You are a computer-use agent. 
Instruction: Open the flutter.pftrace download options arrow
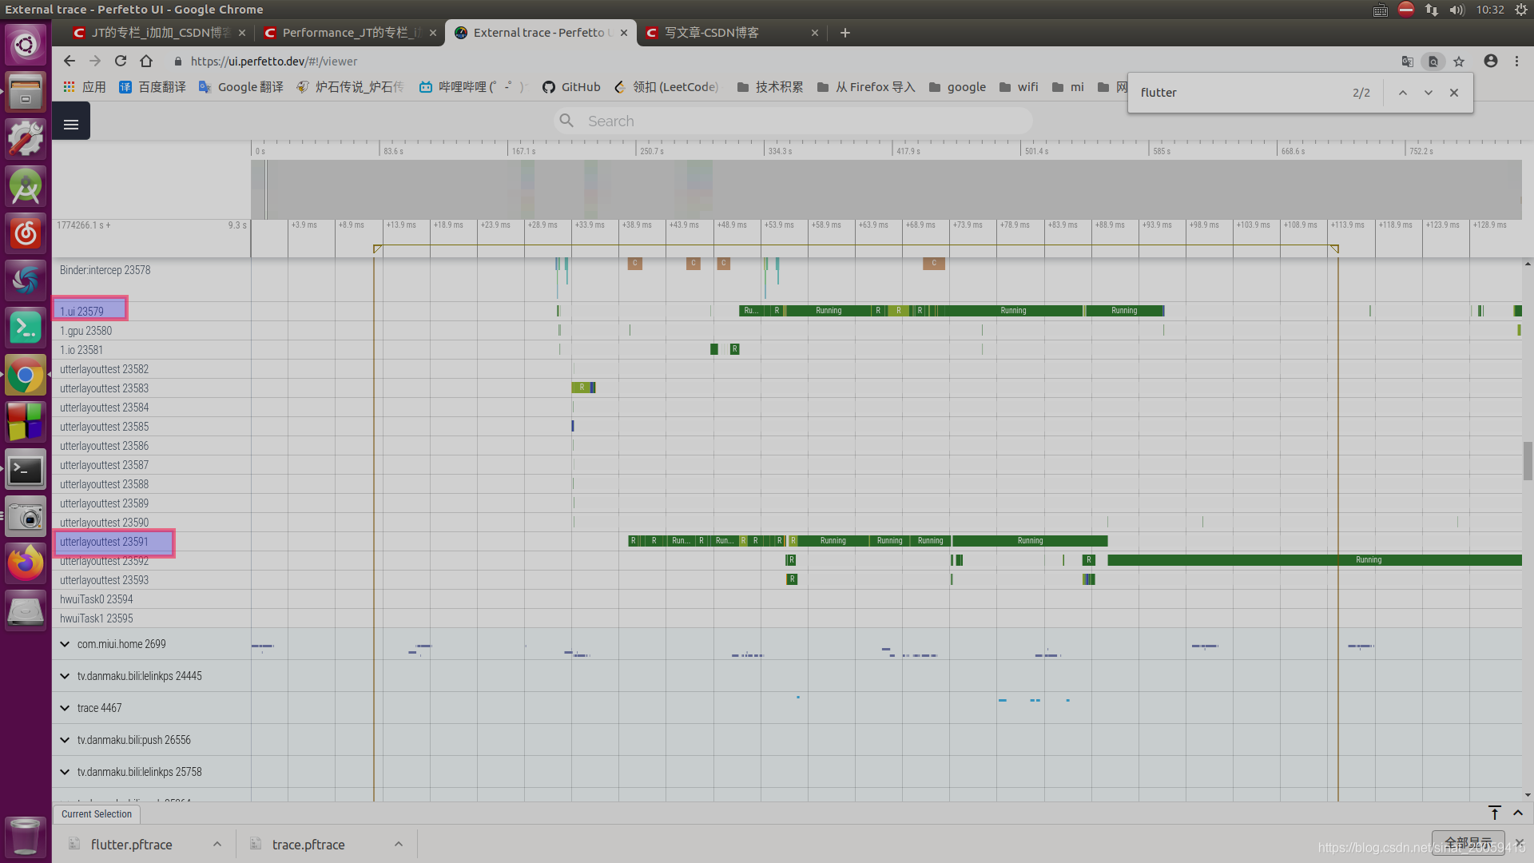217,845
